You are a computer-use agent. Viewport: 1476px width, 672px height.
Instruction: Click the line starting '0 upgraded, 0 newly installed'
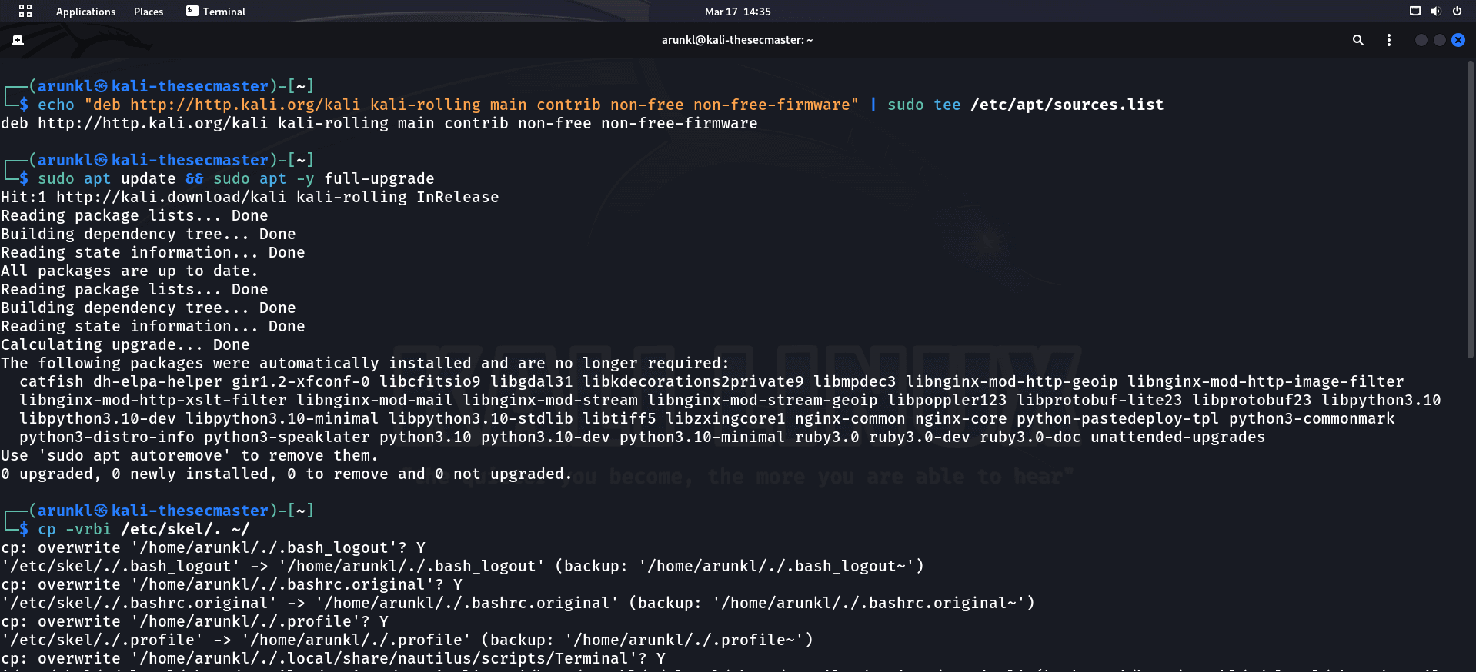click(287, 474)
